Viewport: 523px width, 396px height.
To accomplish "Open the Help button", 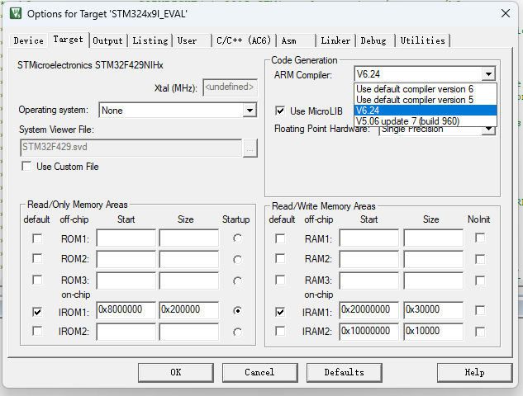I will click(x=474, y=372).
